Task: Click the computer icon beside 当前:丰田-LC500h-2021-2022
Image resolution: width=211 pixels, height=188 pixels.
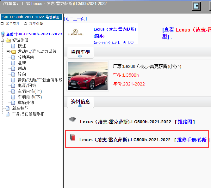Action: (x=3, y=34)
